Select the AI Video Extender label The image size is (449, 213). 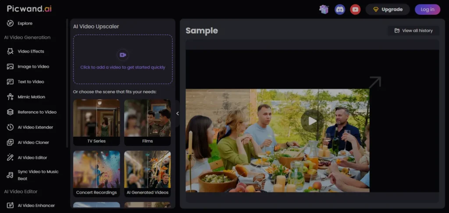click(x=36, y=127)
